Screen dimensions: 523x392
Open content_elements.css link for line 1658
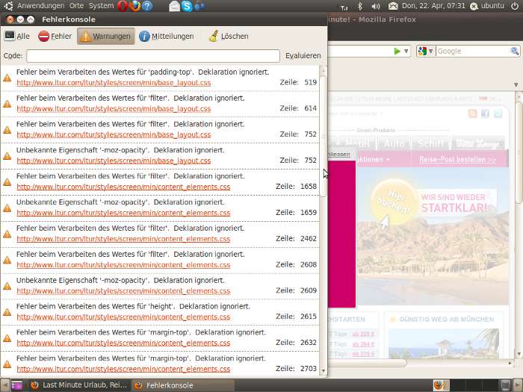point(123,187)
